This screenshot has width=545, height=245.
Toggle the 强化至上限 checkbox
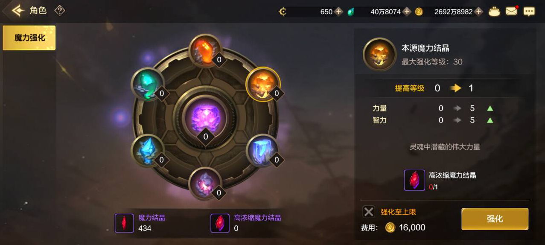coord(369,212)
